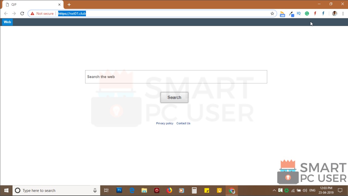This screenshot has width=348, height=196.
Task: Expand hidden icons in the system tray
Action: (274, 190)
